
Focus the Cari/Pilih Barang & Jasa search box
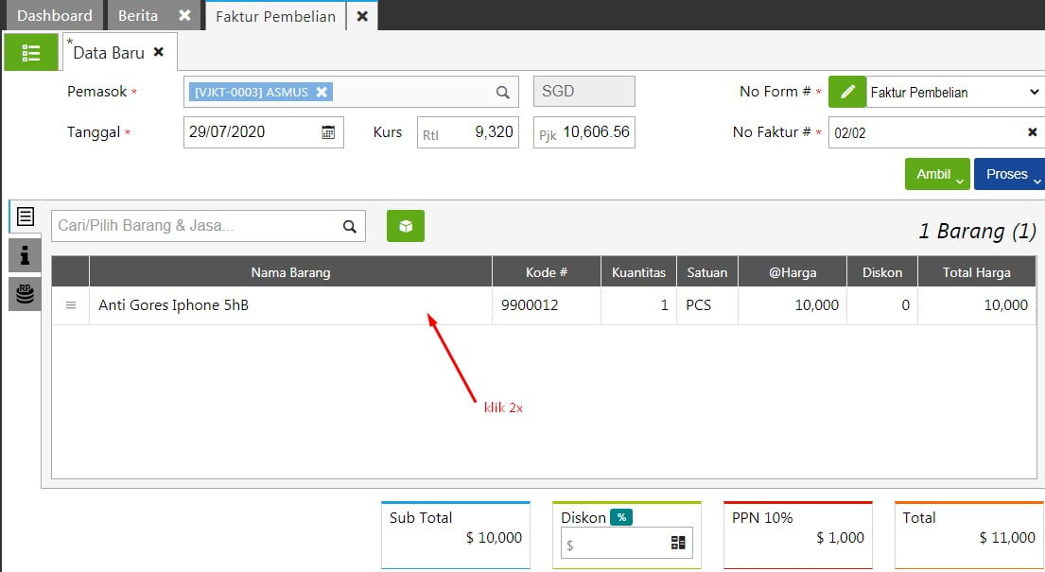(x=208, y=226)
